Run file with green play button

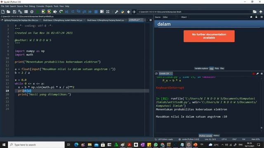tap(38, 12)
